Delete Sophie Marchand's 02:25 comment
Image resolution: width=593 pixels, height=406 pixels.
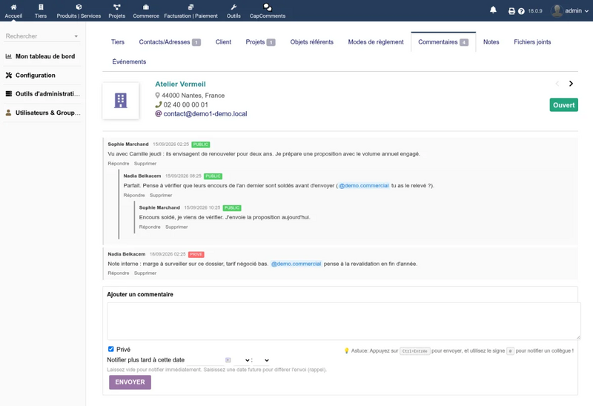145,164
